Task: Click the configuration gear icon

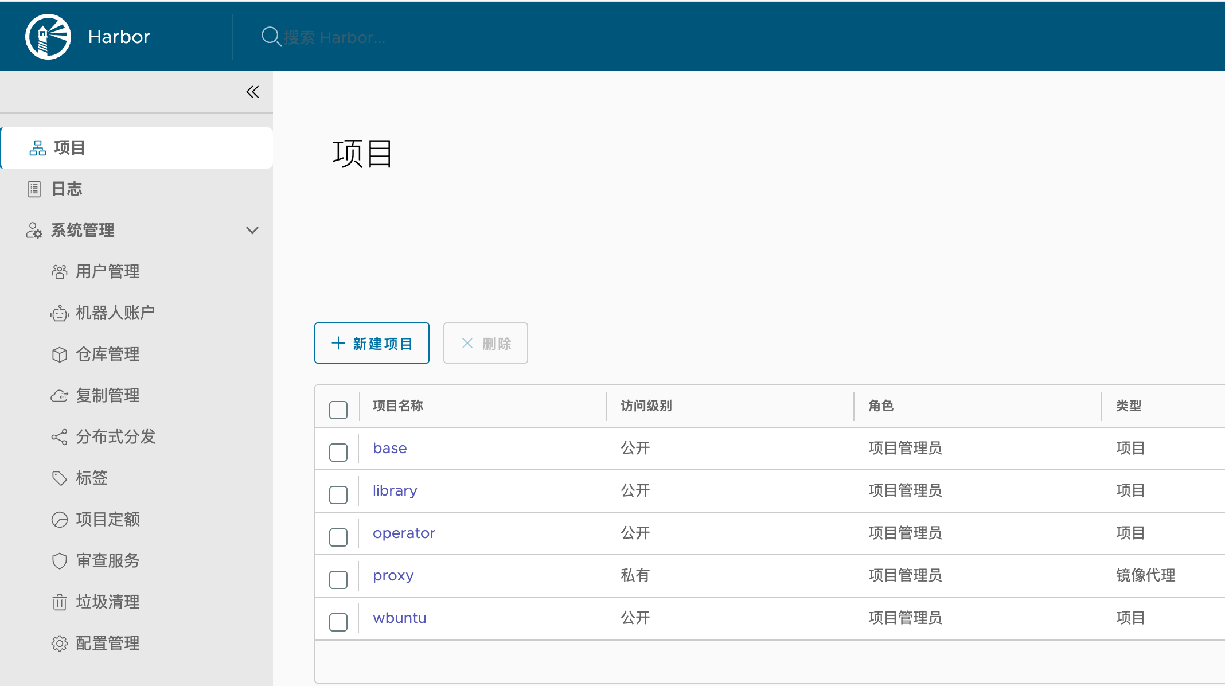Action: (x=60, y=644)
